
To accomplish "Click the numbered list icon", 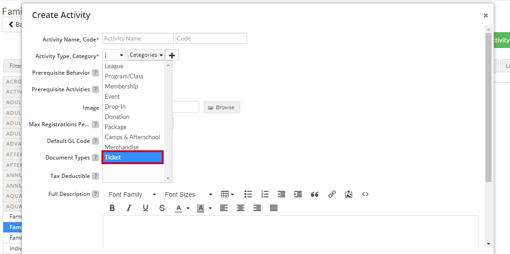I will coord(265,194).
